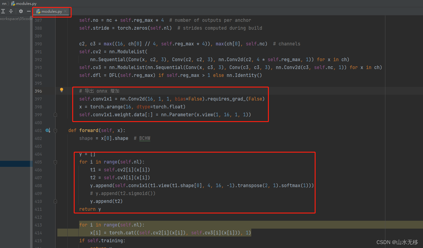Select the modules.py editor tab
The height and width of the screenshot is (248, 423).
pos(51,12)
